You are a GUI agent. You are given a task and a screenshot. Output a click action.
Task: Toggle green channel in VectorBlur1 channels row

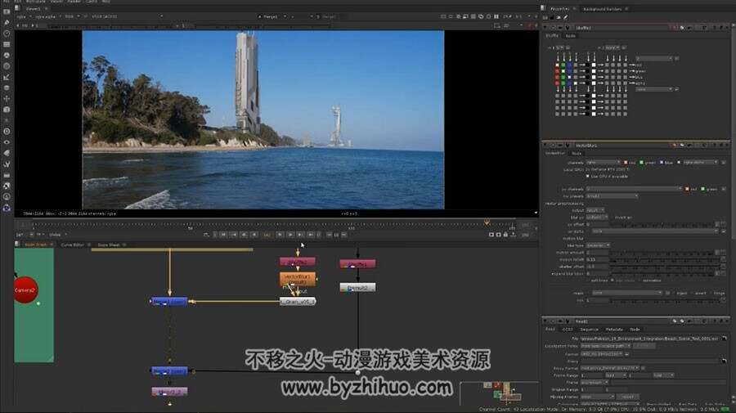pos(641,163)
